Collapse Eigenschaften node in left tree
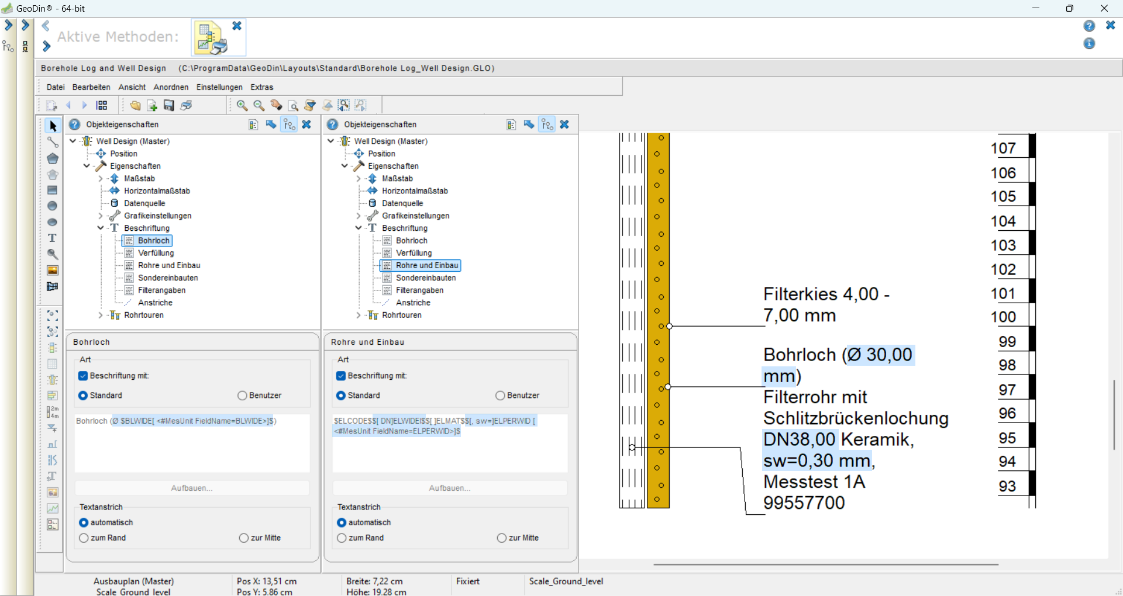1123x596 pixels. [x=87, y=166]
